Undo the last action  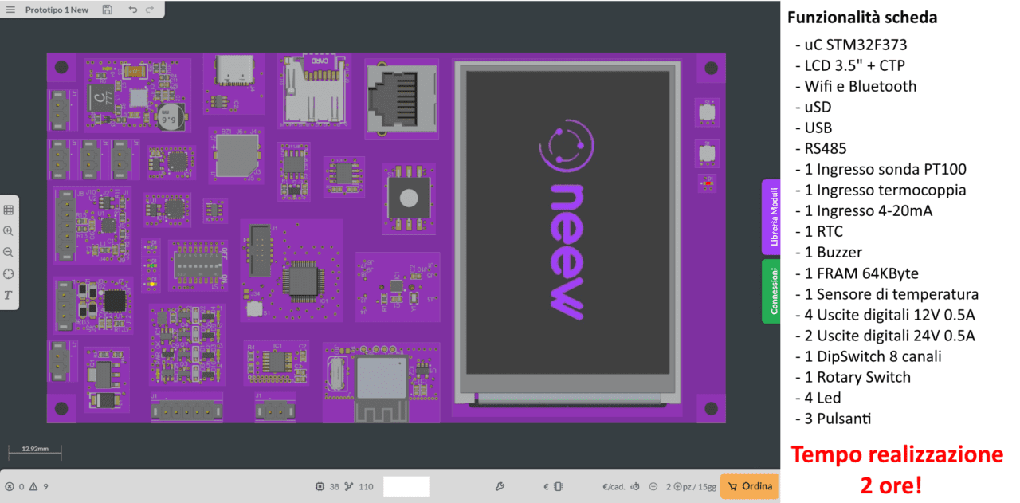(132, 10)
